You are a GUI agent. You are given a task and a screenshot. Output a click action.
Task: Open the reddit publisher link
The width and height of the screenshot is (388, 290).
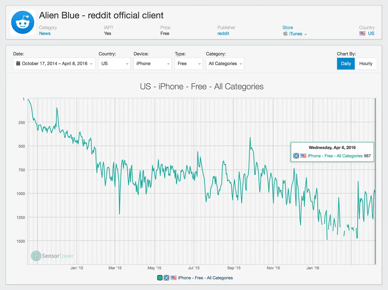[223, 33]
